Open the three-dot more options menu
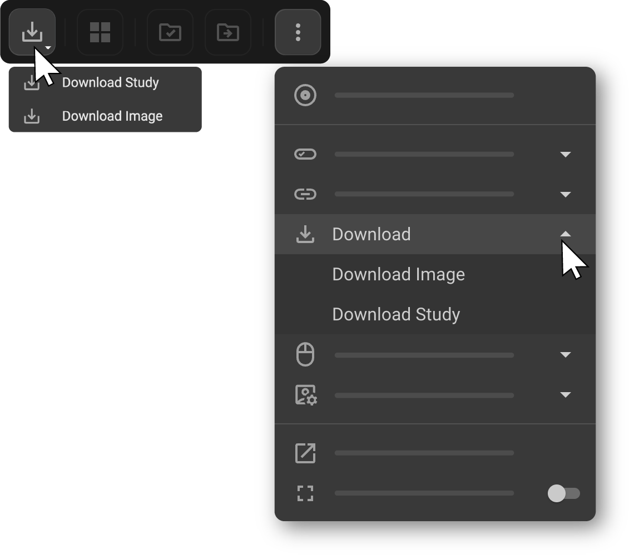 click(x=298, y=32)
